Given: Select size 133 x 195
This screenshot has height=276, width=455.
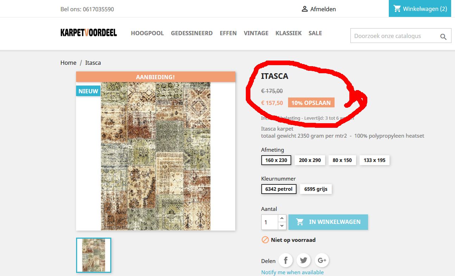Looking at the screenshot, I should (374, 160).
